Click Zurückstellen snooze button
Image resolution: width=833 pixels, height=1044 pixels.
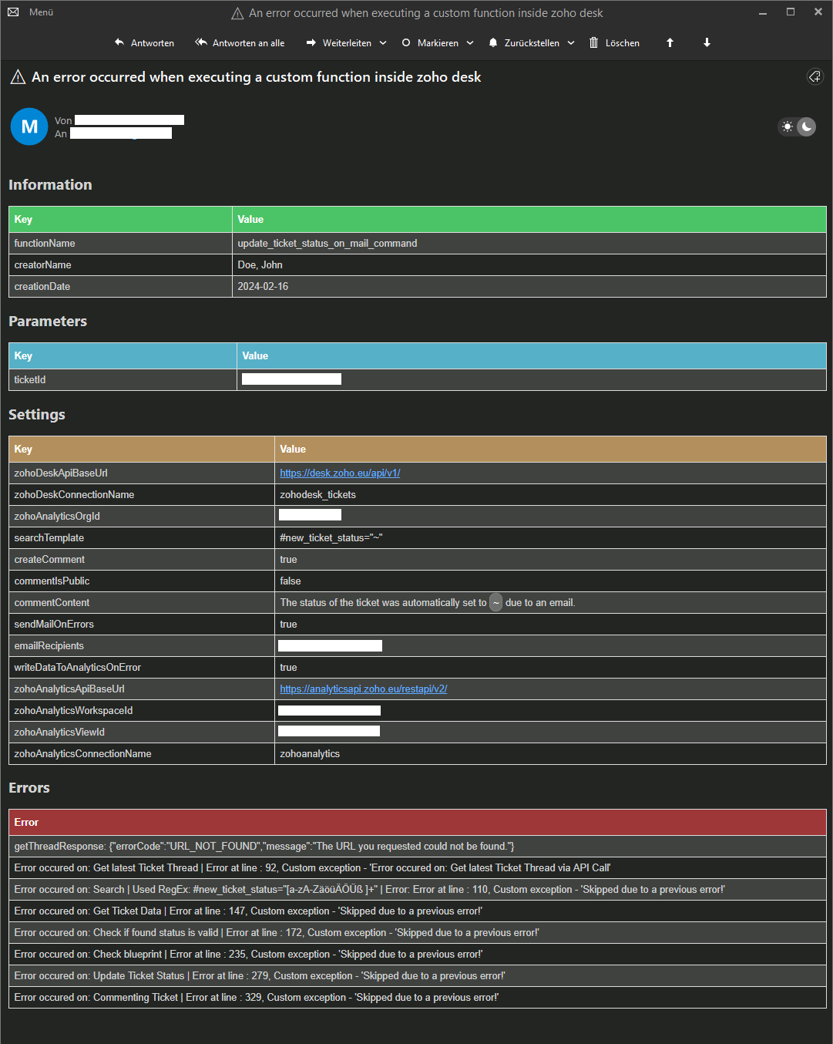click(524, 43)
